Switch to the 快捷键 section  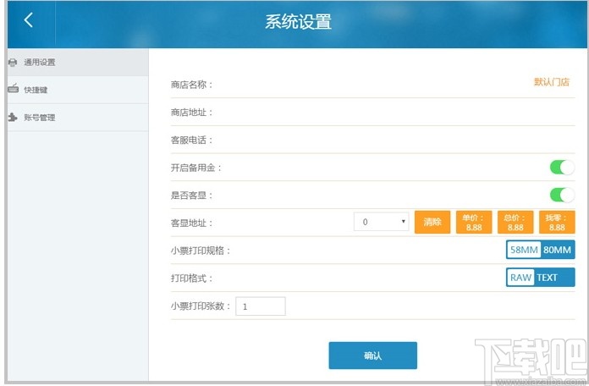[x=36, y=90]
